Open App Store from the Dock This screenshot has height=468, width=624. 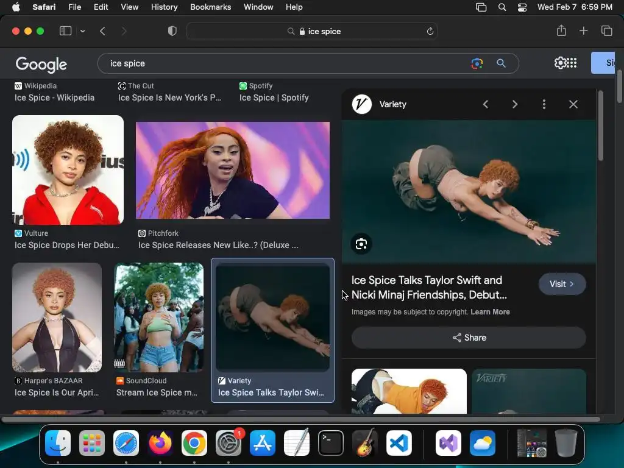click(x=263, y=442)
